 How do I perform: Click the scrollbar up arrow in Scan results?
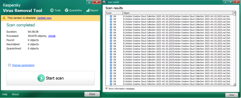(x=234, y=13)
